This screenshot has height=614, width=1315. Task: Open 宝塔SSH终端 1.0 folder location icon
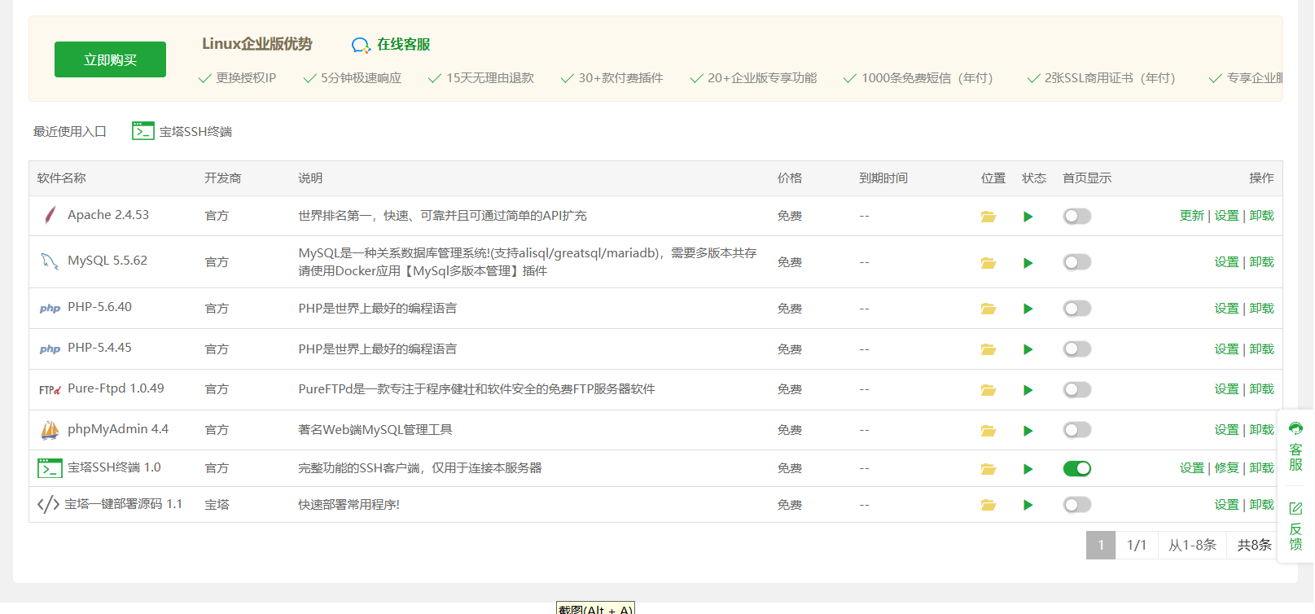coord(988,469)
